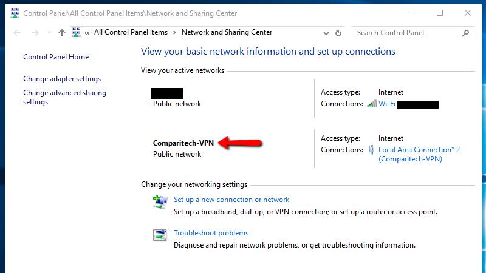This screenshot has width=486, height=273.
Task: Click the Forward navigation arrow
Action: [35, 33]
